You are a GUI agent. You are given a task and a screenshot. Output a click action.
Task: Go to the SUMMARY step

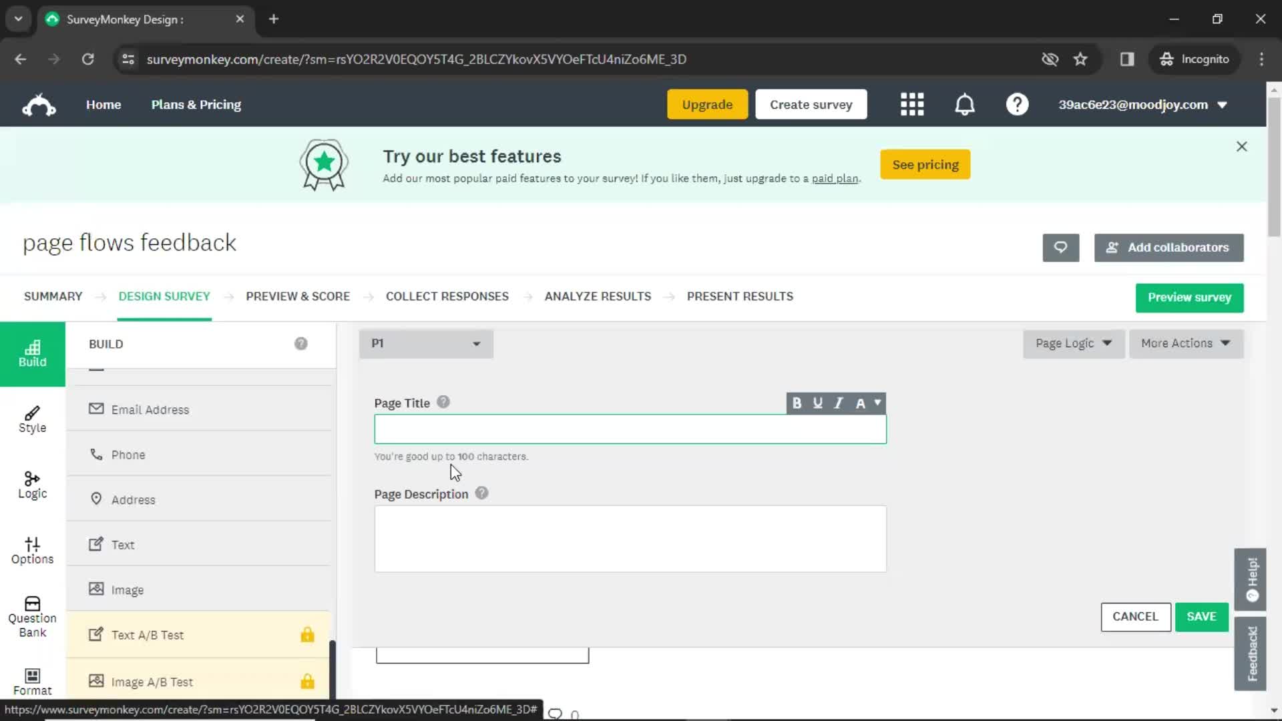pyautogui.click(x=53, y=296)
